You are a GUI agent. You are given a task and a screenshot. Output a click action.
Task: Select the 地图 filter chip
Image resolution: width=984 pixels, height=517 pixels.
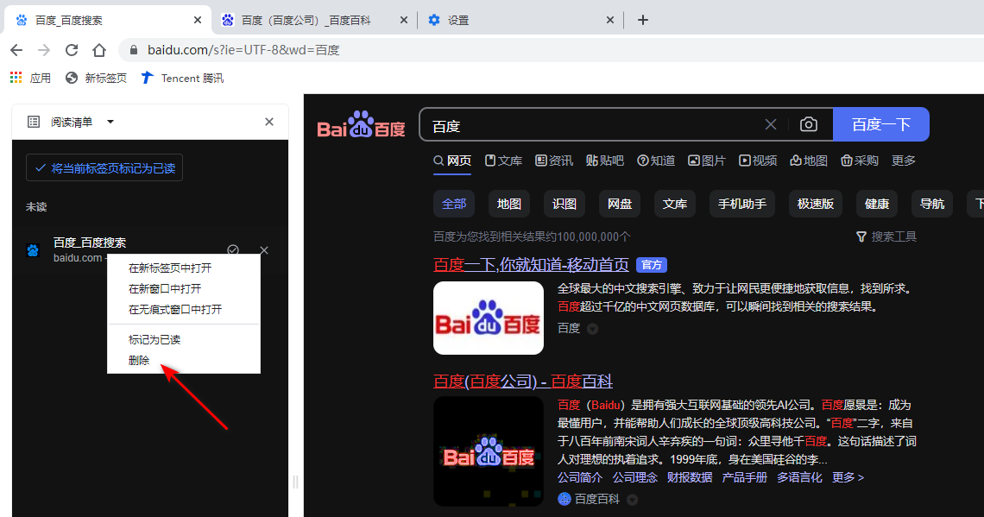[509, 204]
